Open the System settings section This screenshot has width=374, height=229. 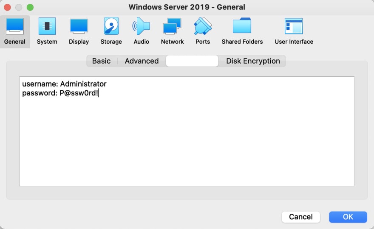click(47, 32)
